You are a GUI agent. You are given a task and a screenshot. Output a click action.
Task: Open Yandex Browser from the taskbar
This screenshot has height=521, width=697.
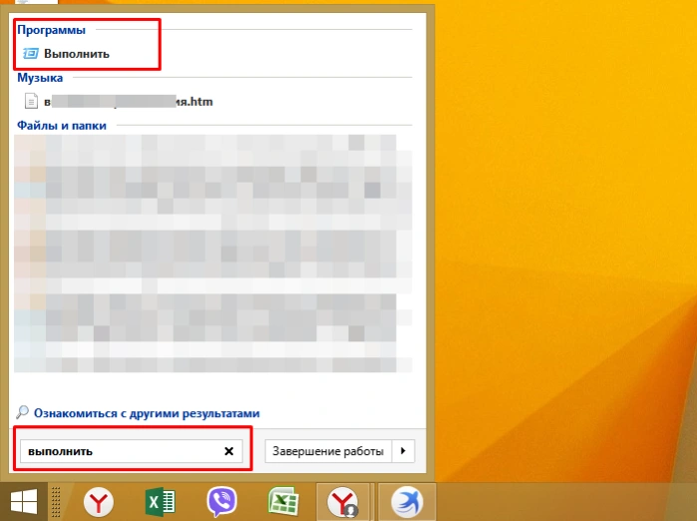[x=99, y=502]
